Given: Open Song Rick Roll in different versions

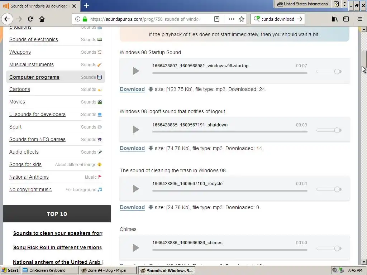Looking at the screenshot, I should (x=58, y=247).
